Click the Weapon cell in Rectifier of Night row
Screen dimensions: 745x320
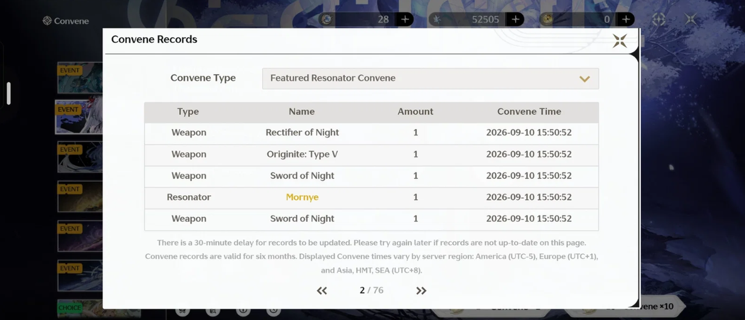[x=189, y=133]
